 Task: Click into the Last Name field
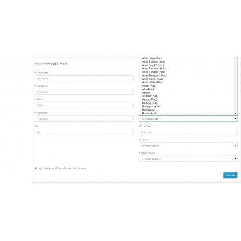(x=84, y=92)
